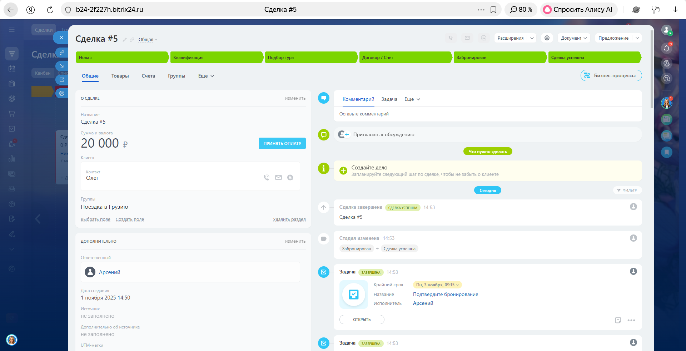The image size is (686, 351).
Task: Open deal in new tab icon
Action: click(62, 80)
